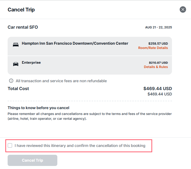Click the AUG 21 - 22, 2025 dates

(159, 27)
